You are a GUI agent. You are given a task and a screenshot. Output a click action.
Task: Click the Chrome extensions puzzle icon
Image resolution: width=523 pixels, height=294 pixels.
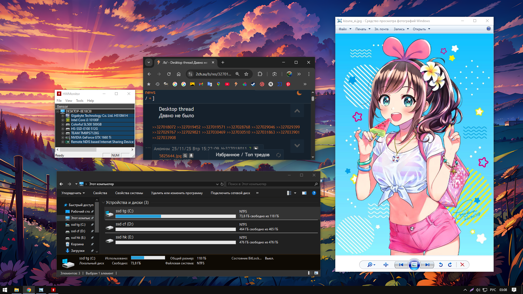[260, 74]
